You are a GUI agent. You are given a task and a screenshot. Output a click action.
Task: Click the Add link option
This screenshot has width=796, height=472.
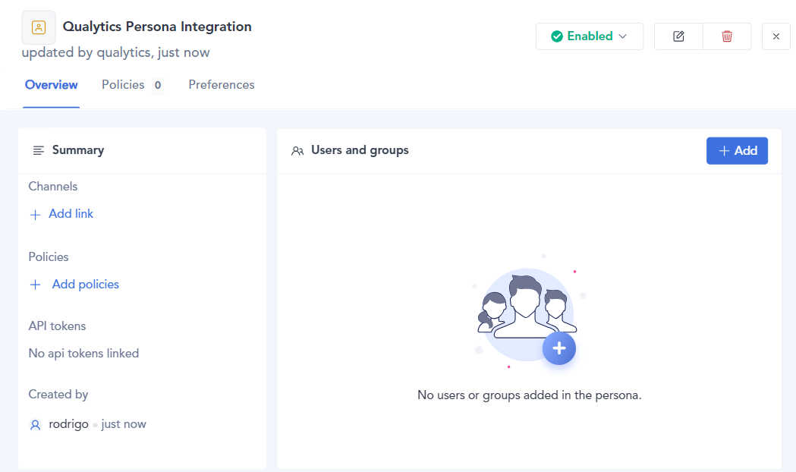coord(71,214)
